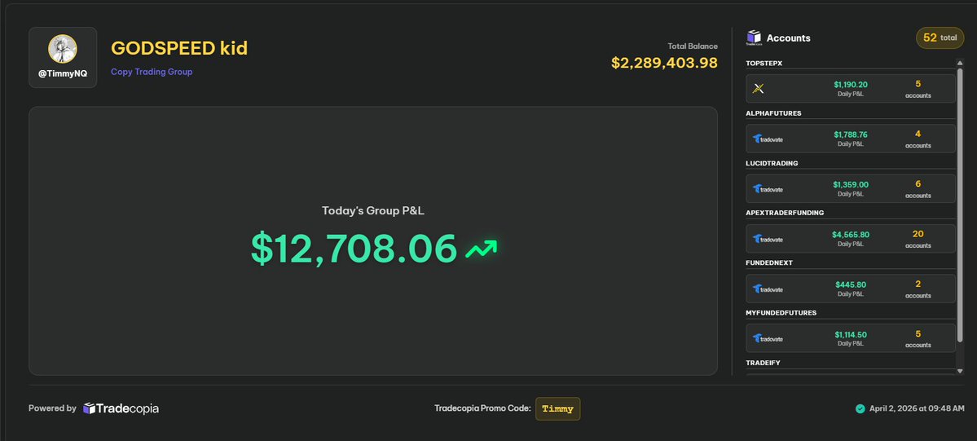This screenshot has height=441, width=977.
Task: Click the accounts list scrollbar thumb
Action: (960, 205)
